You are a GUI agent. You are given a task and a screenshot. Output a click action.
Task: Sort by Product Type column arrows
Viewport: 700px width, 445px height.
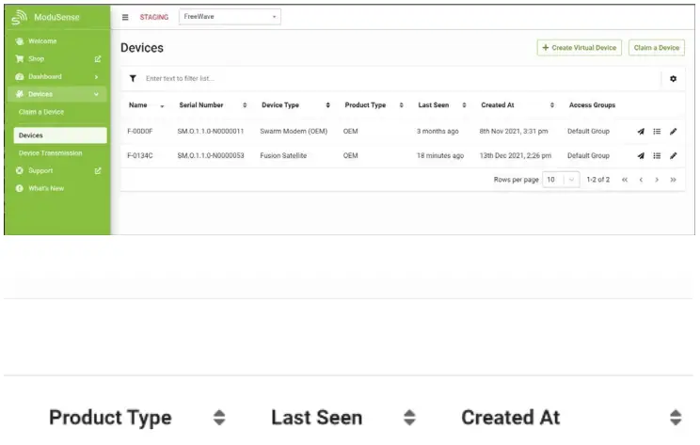402,104
